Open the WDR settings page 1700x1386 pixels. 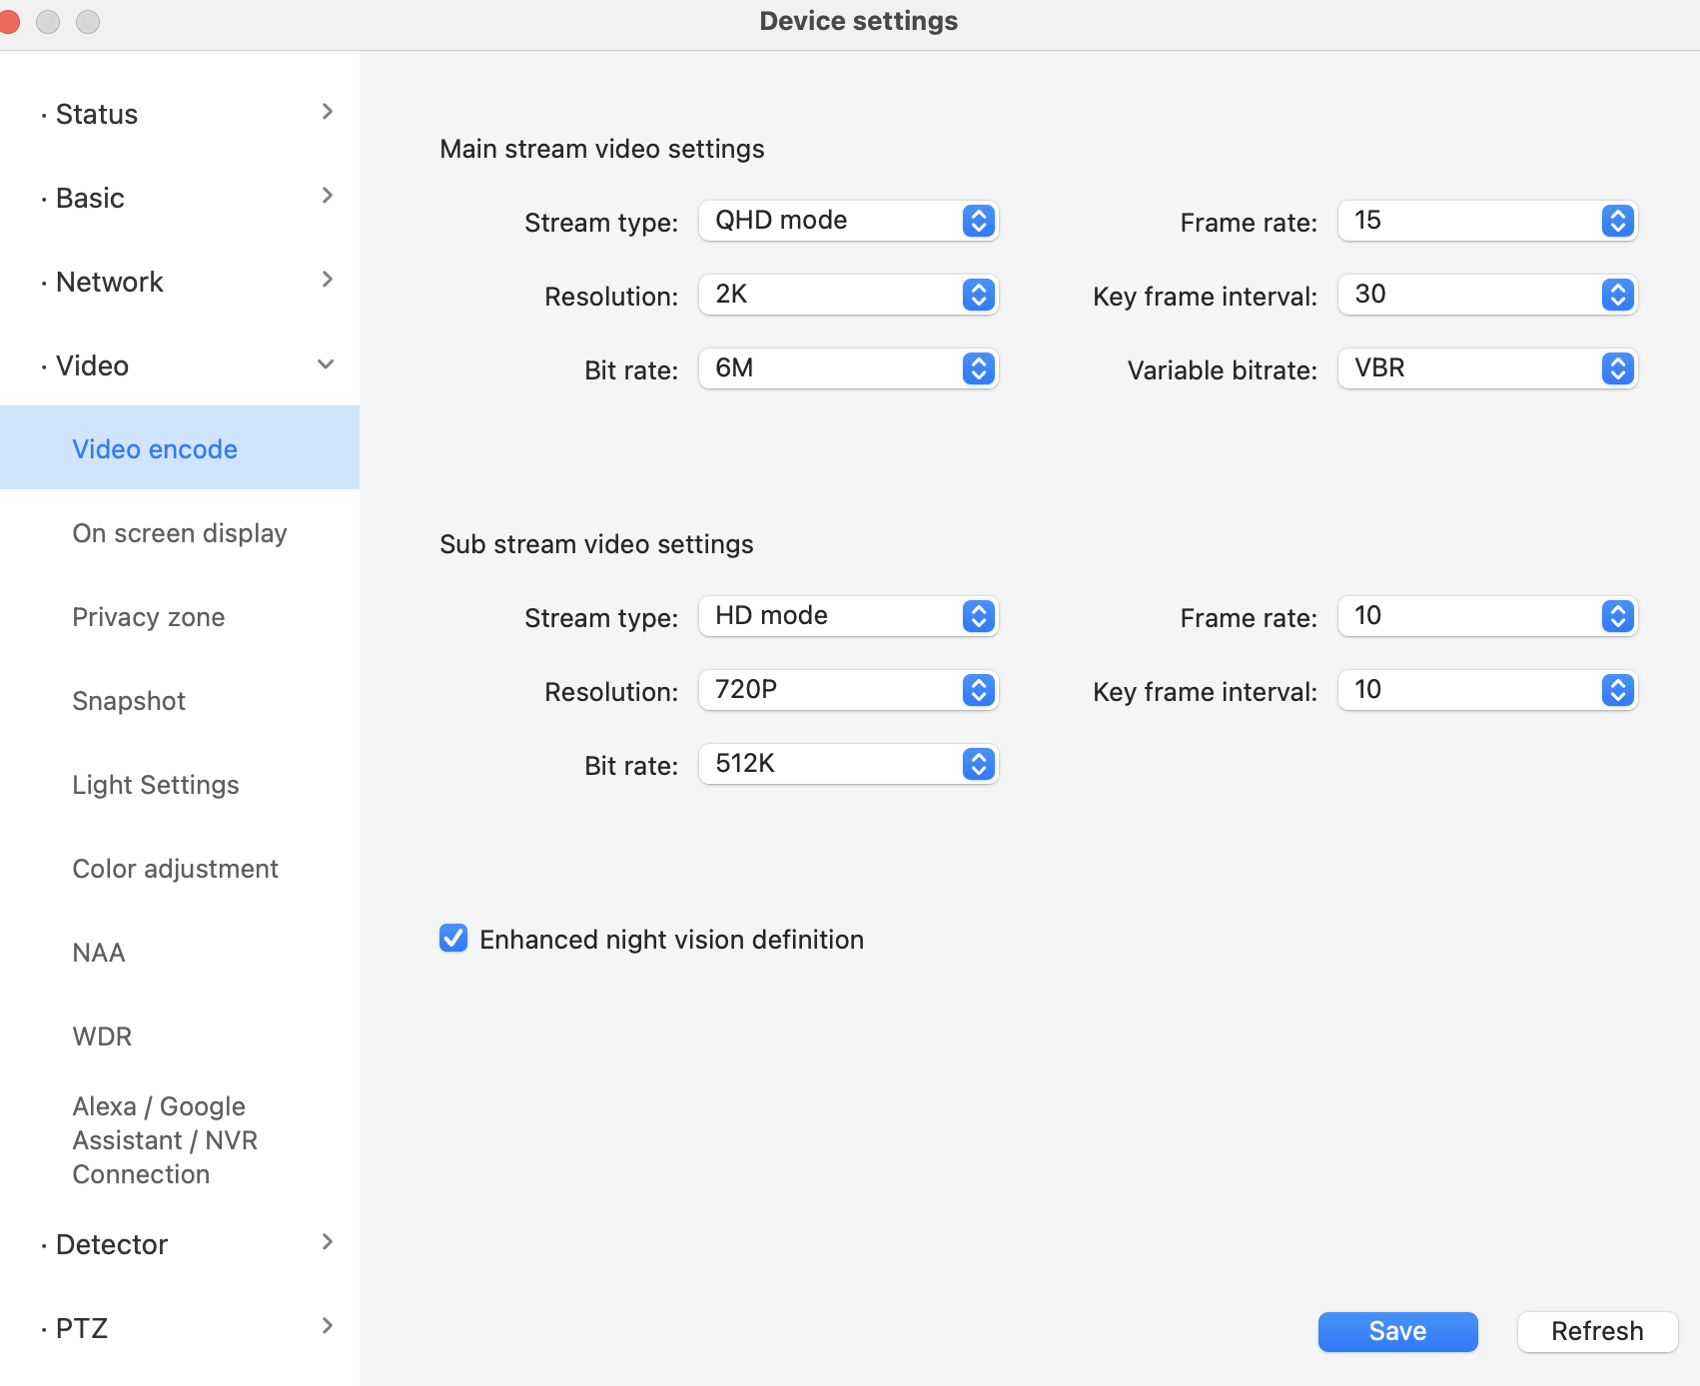[101, 1036]
